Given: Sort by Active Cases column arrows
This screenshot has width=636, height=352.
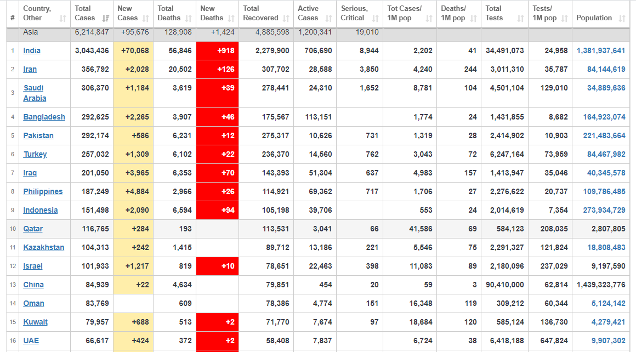Looking at the screenshot, I should click(329, 18).
